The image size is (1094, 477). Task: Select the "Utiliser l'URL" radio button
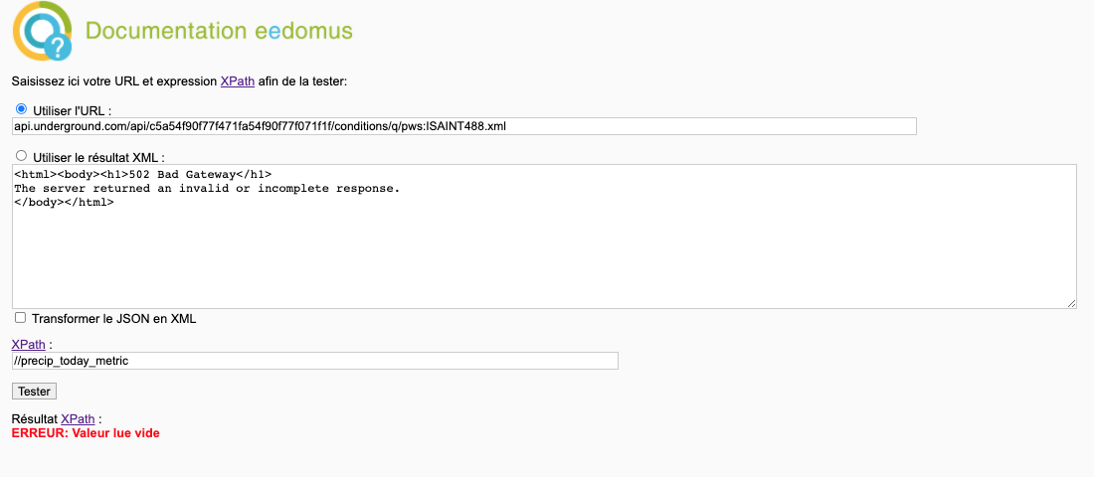pos(21,108)
